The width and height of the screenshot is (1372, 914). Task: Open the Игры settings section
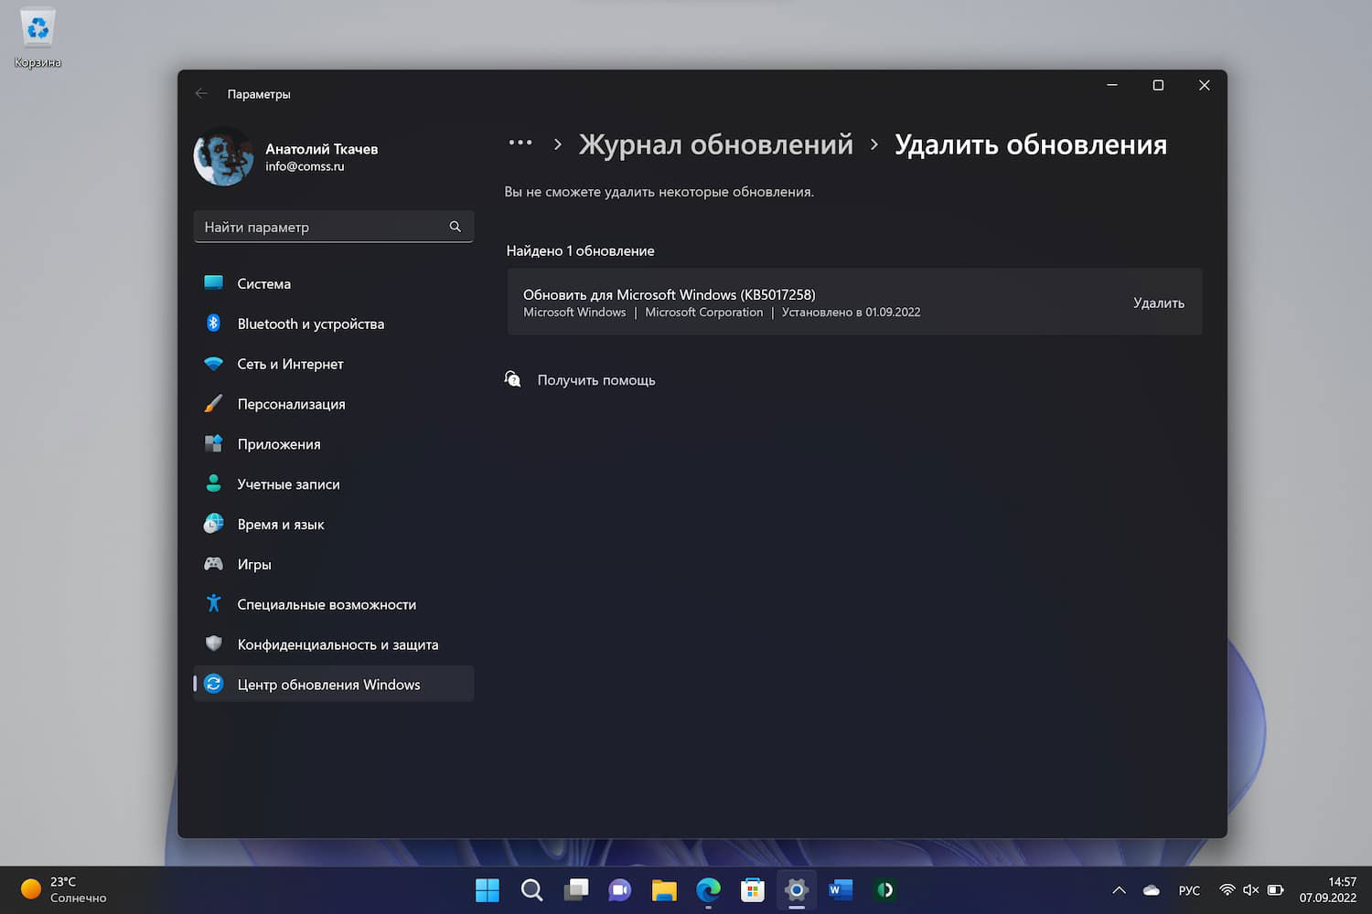(333, 565)
